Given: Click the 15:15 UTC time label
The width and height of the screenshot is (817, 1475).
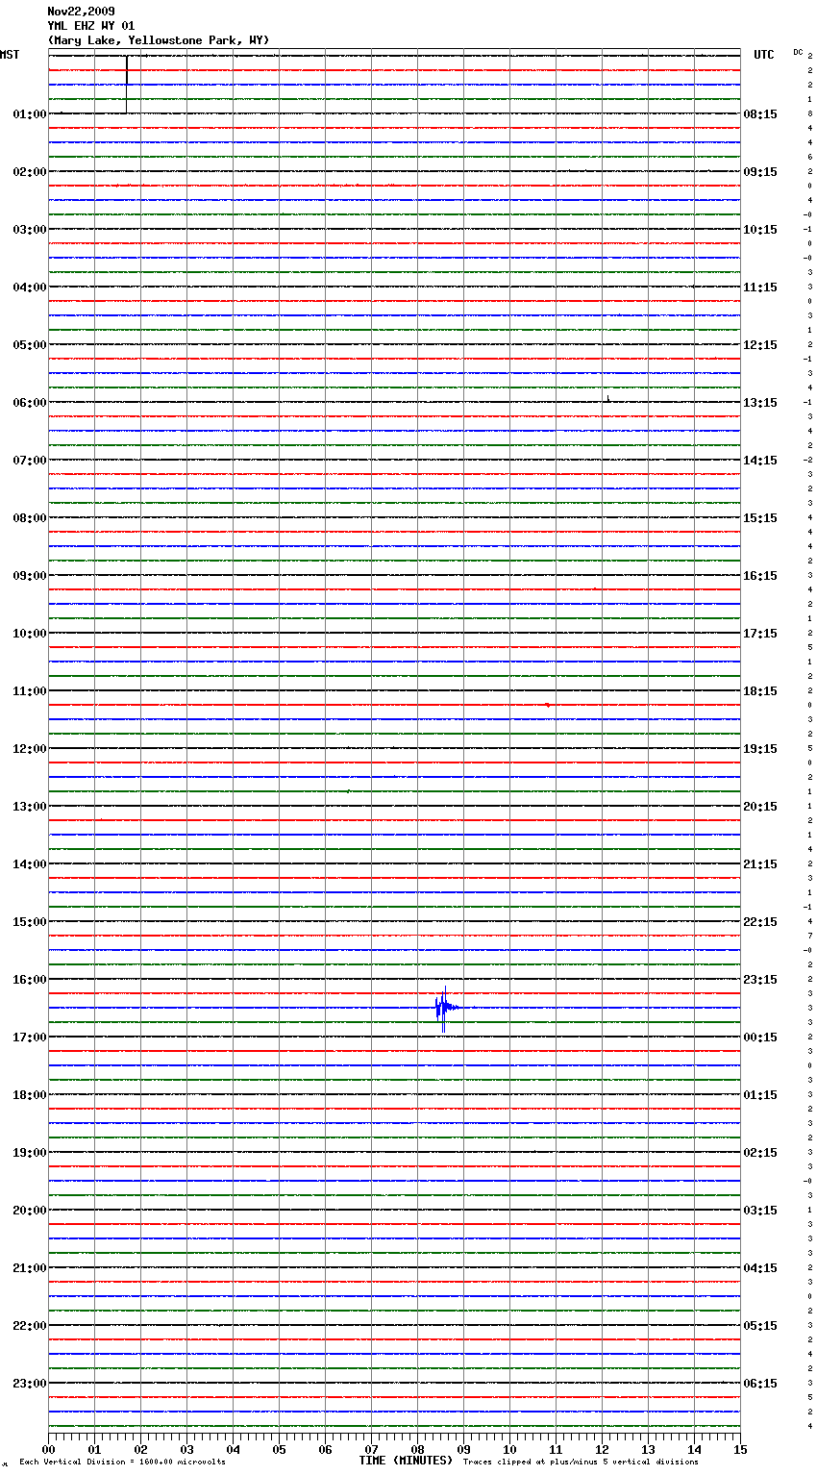Looking at the screenshot, I should (x=760, y=518).
